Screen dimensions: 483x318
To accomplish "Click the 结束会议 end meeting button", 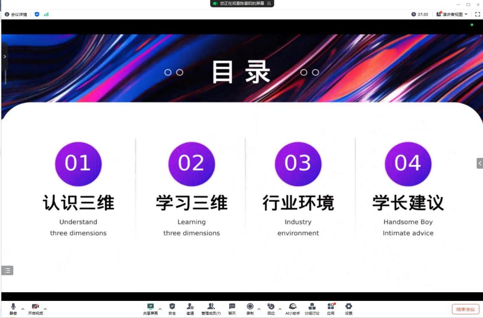I will (x=466, y=309).
